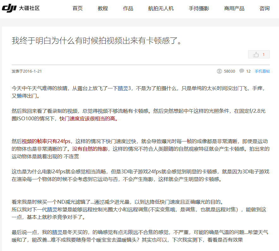Open the 首页 menu item
This screenshot has height=251, width=279.
pyautogui.click(x=78, y=8)
